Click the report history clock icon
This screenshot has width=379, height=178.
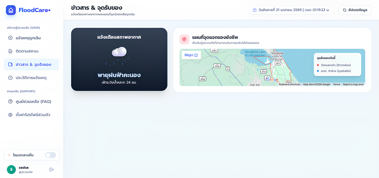pyautogui.click(x=10, y=78)
